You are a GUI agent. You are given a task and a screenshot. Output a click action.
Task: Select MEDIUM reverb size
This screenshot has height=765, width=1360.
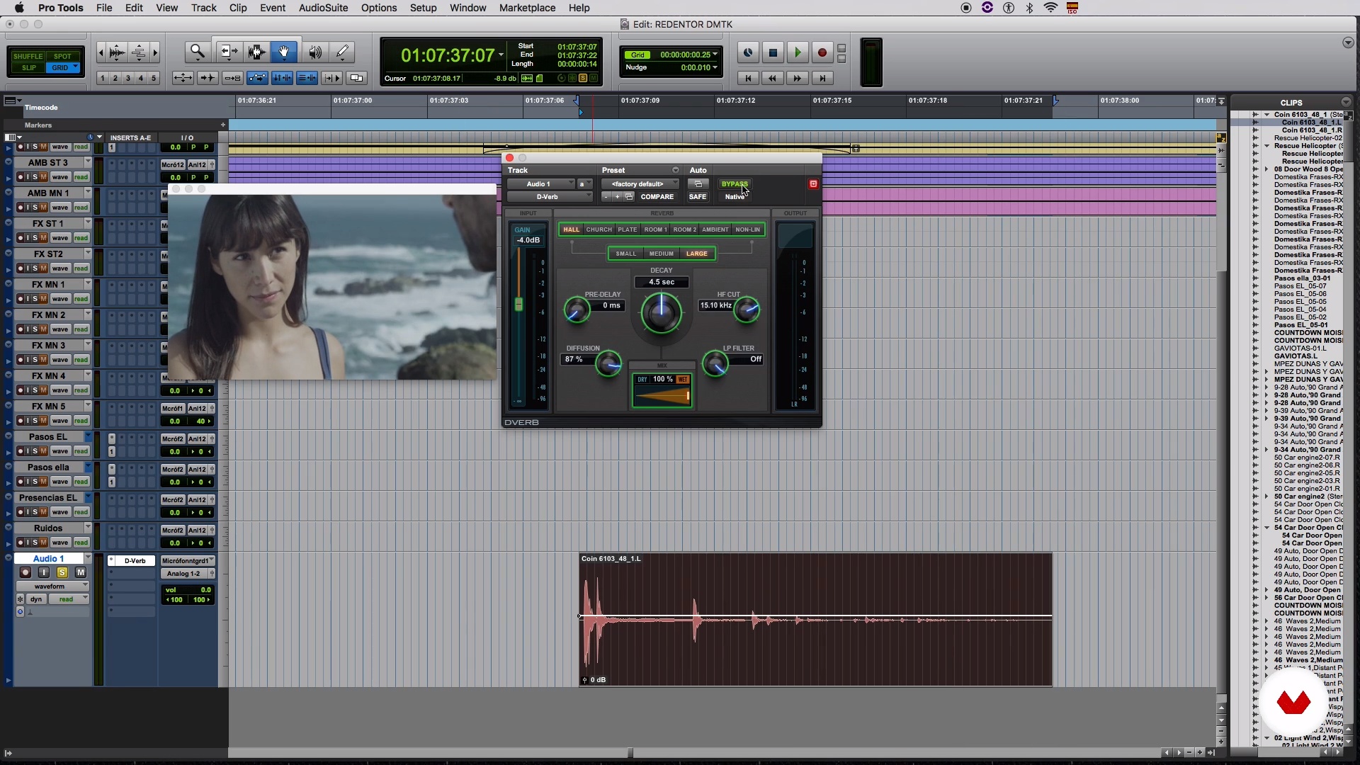pyautogui.click(x=661, y=254)
